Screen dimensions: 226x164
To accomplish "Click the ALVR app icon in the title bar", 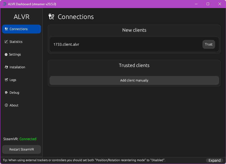I will (5, 4).
